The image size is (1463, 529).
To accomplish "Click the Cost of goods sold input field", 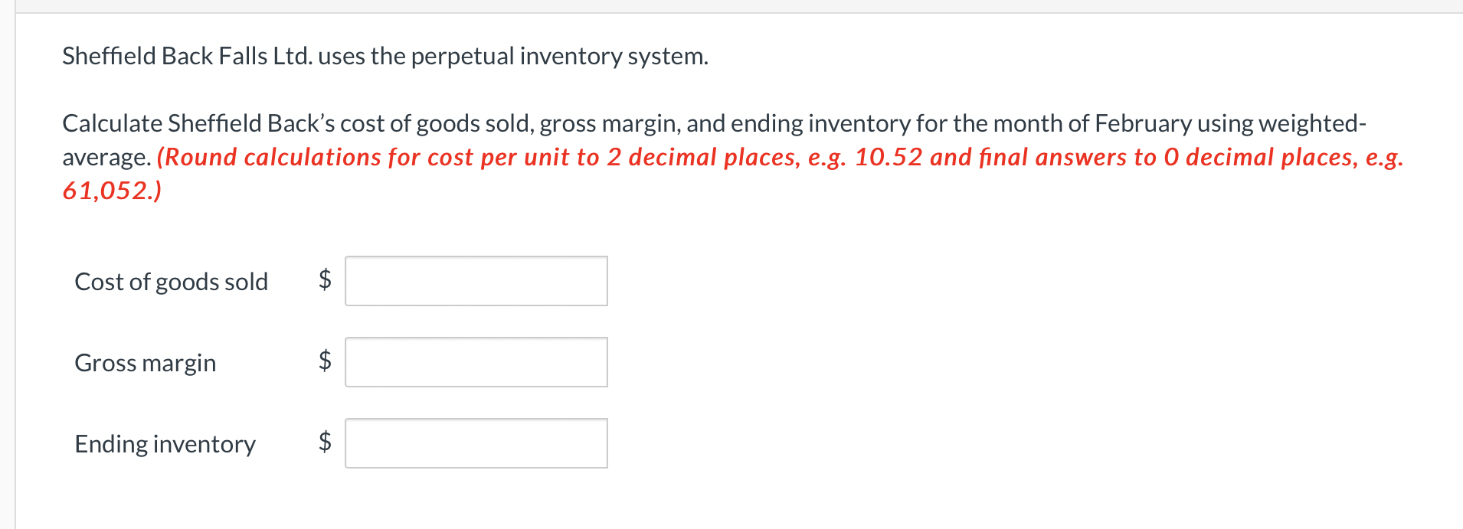I will (475, 281).
